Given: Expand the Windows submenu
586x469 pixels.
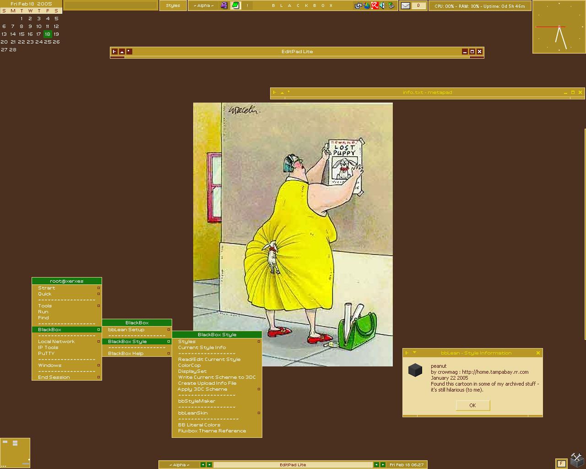Looking at the screenshot, I should 67,365.
